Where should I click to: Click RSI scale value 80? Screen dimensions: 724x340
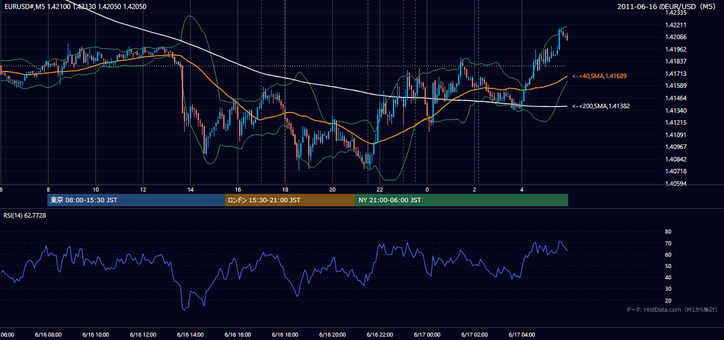click(x=668, y=232)
